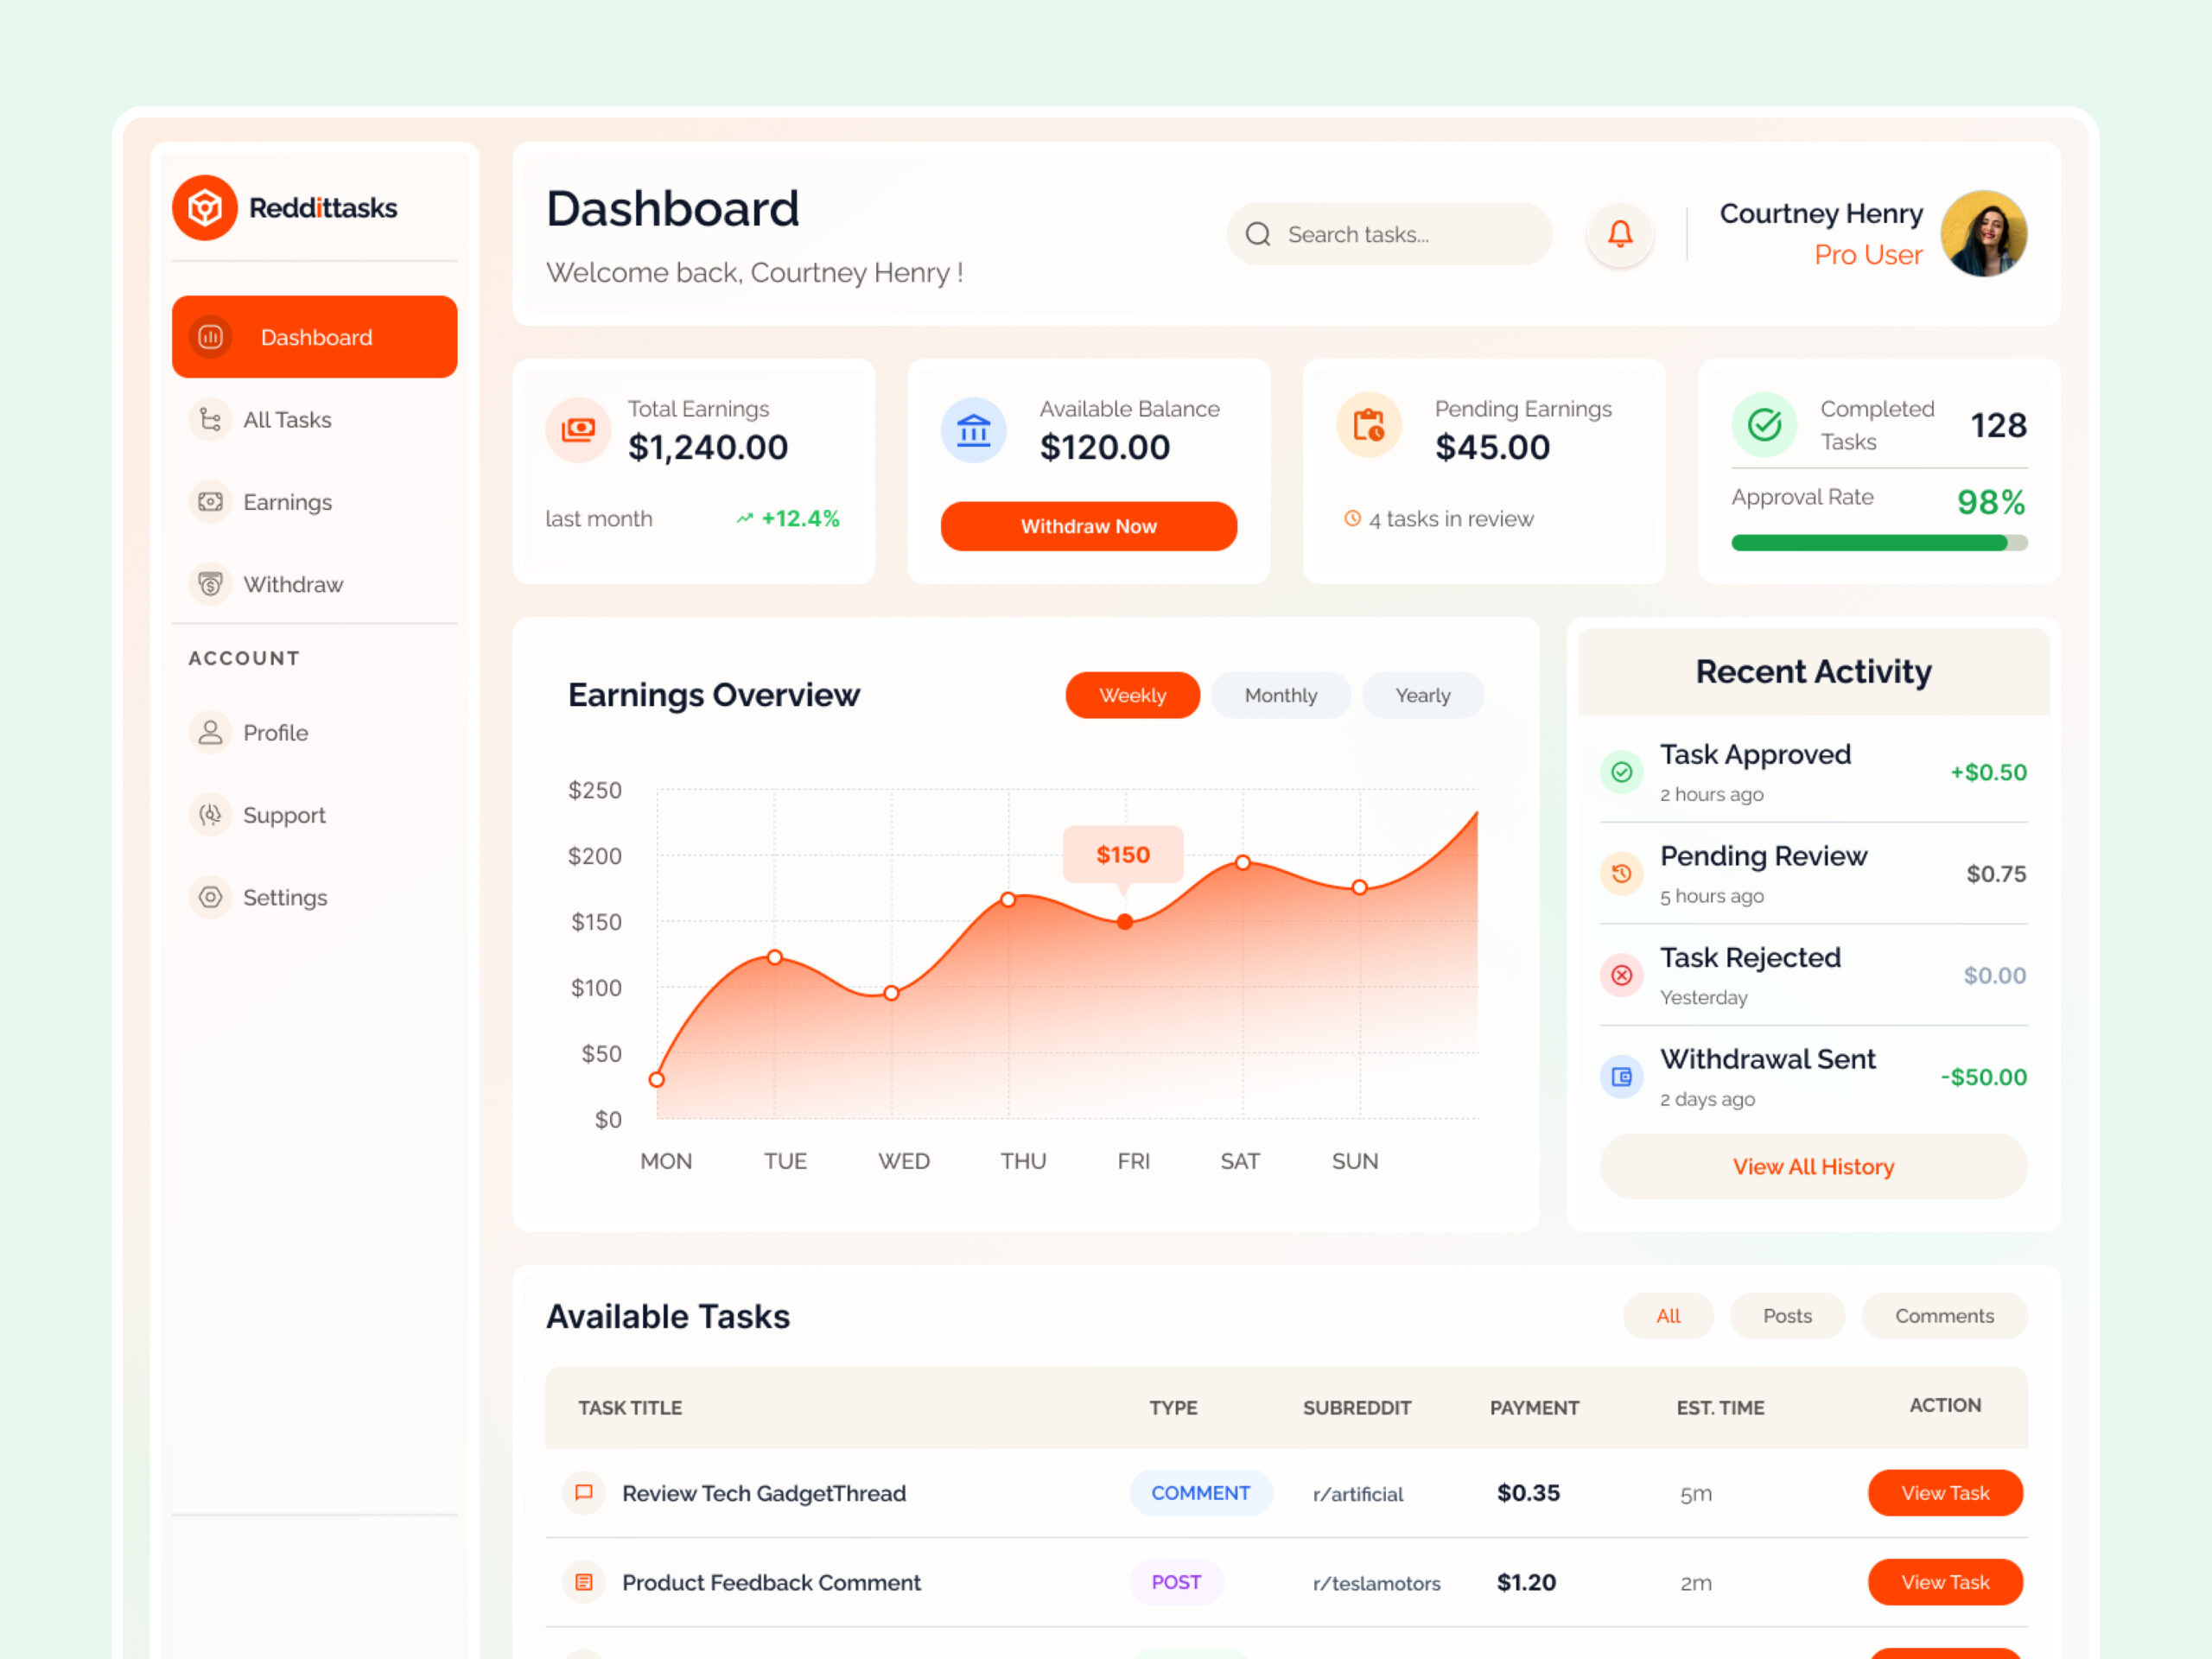
Task: Open Profile via its sidebar icon
Action: [210, 733]
